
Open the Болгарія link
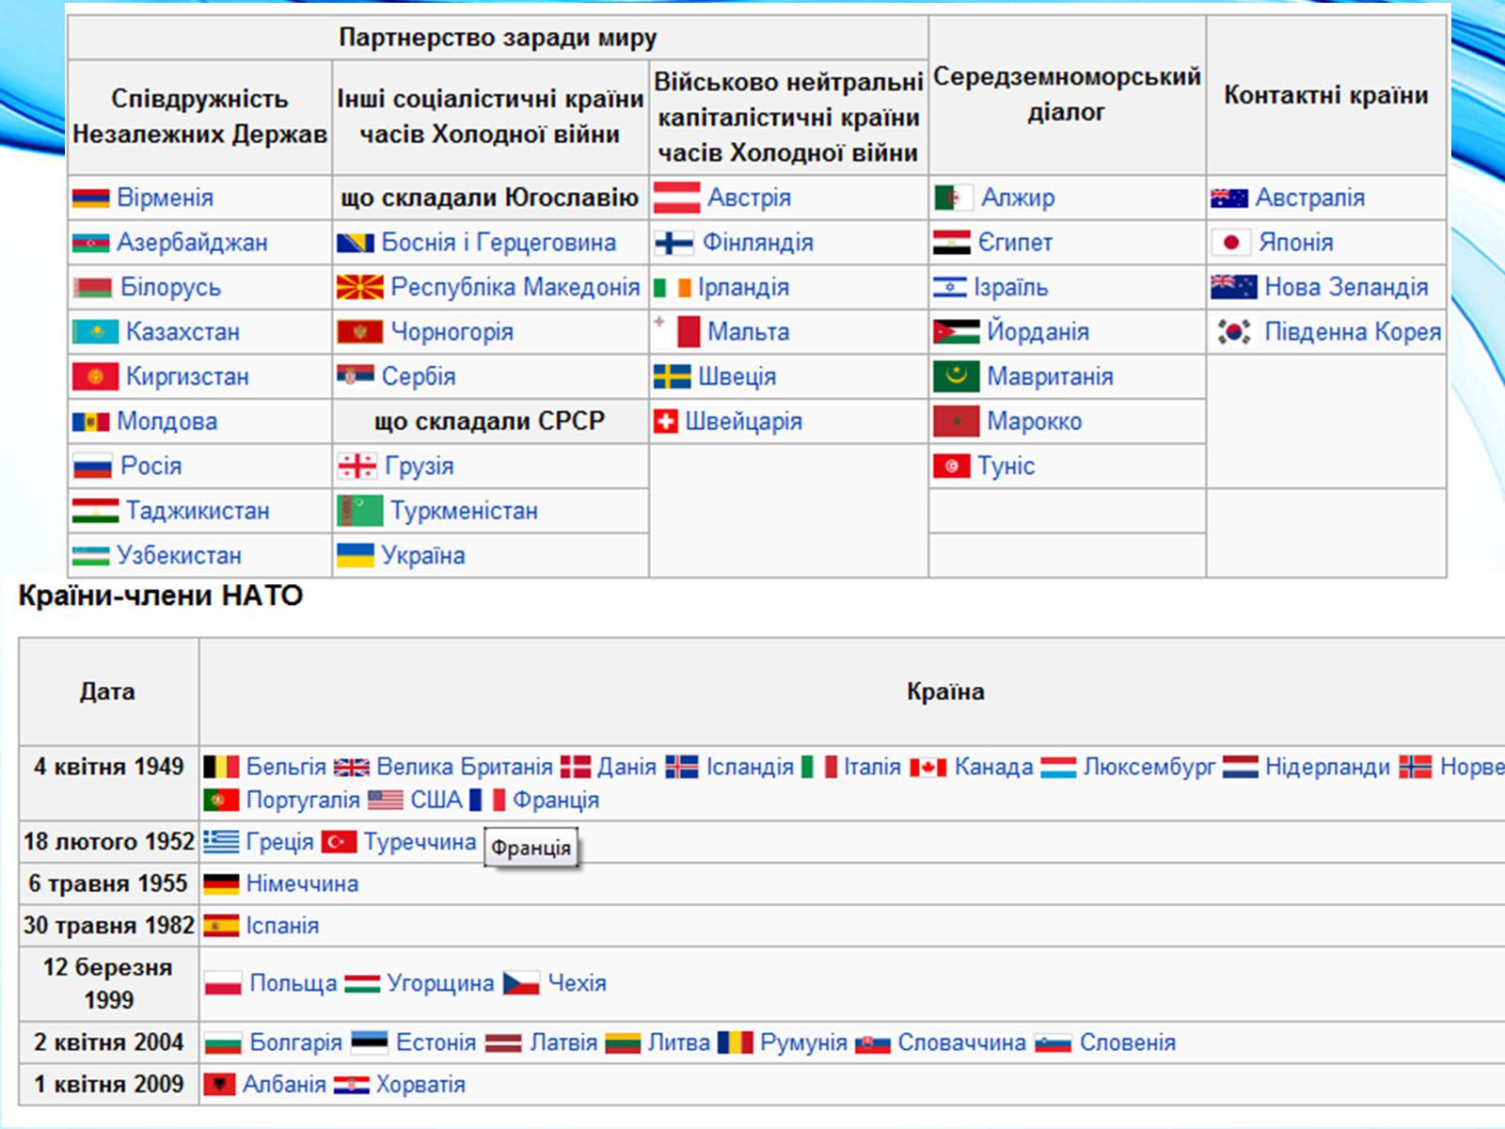295,1042
